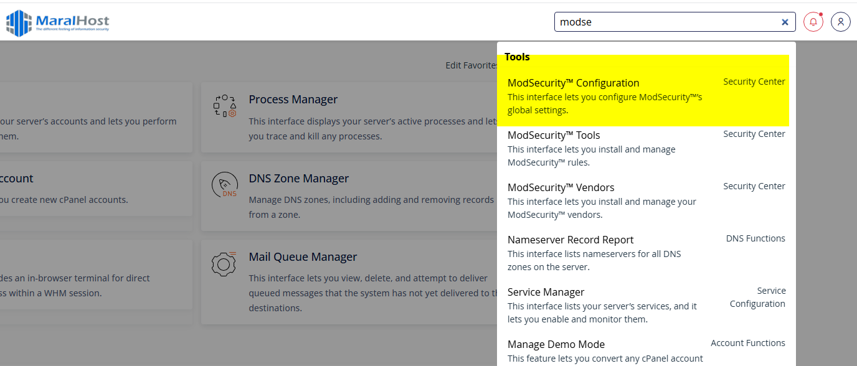Open the Nameserver Record Report
The width and height of the screenshot is (857, 366).
[571, 240]
